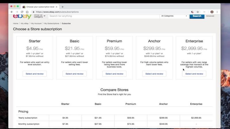
Task: Click the $21.95 price on the Basic card
Action: [72, 48]
